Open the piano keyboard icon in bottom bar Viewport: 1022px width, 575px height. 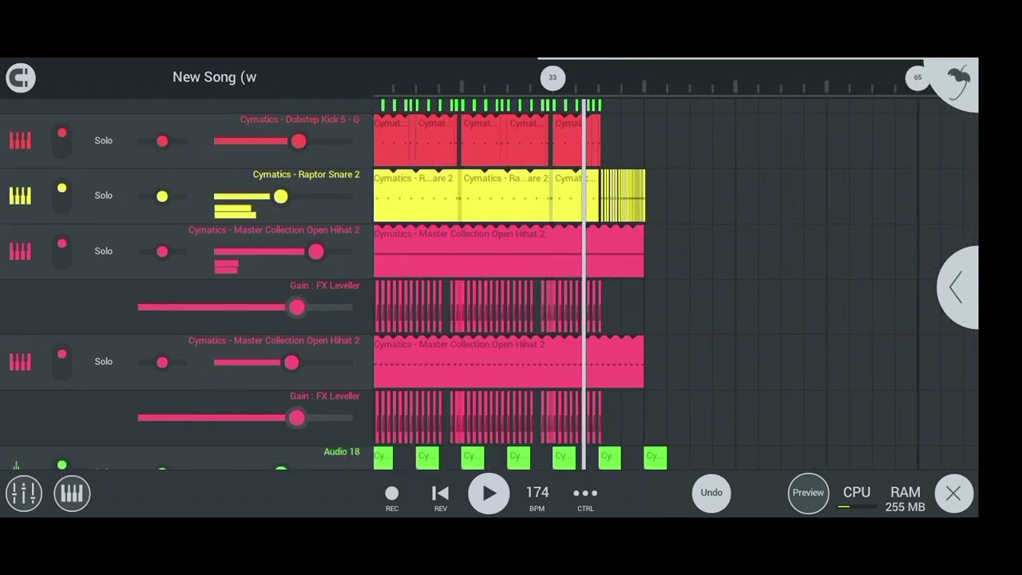[x=72, y=493]
